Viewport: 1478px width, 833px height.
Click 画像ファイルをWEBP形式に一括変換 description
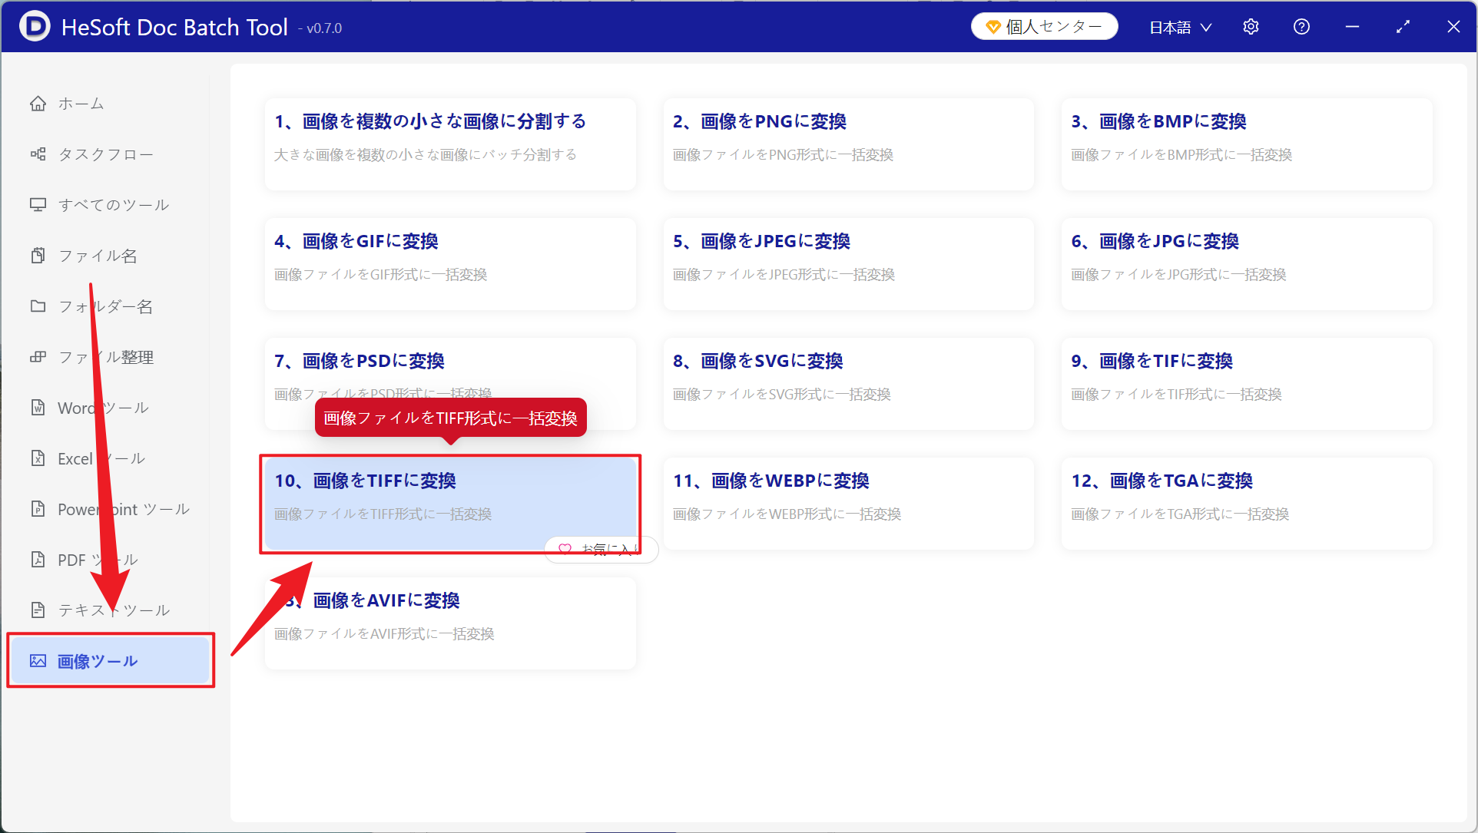[787, 514]
